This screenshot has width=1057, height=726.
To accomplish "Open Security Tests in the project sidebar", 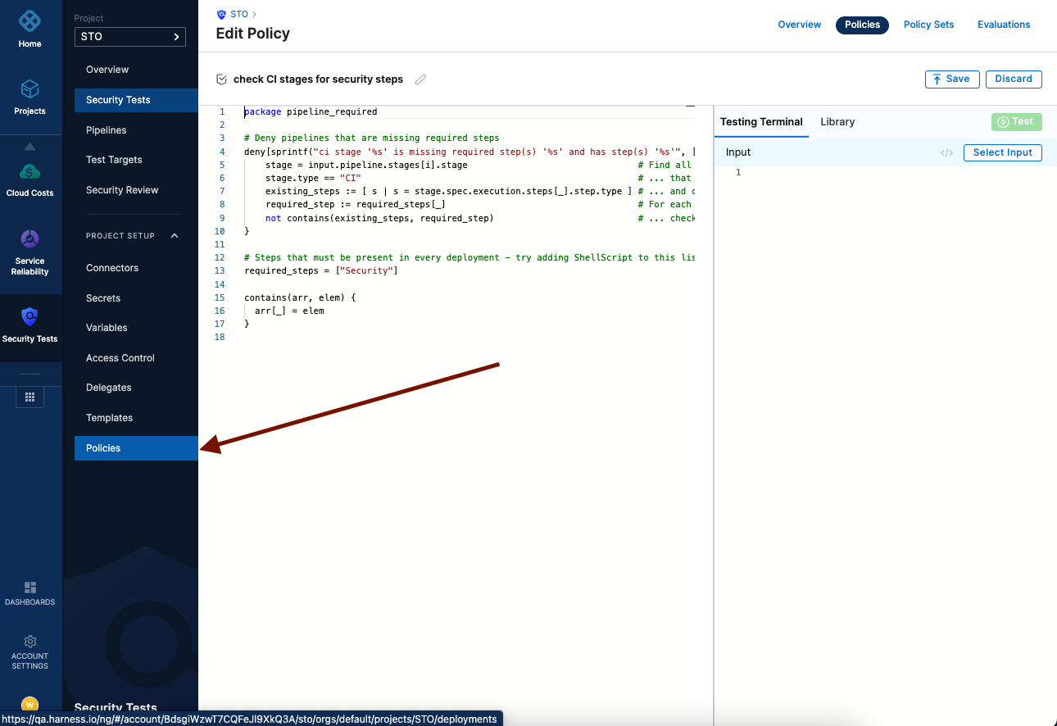I will point(136,100).
